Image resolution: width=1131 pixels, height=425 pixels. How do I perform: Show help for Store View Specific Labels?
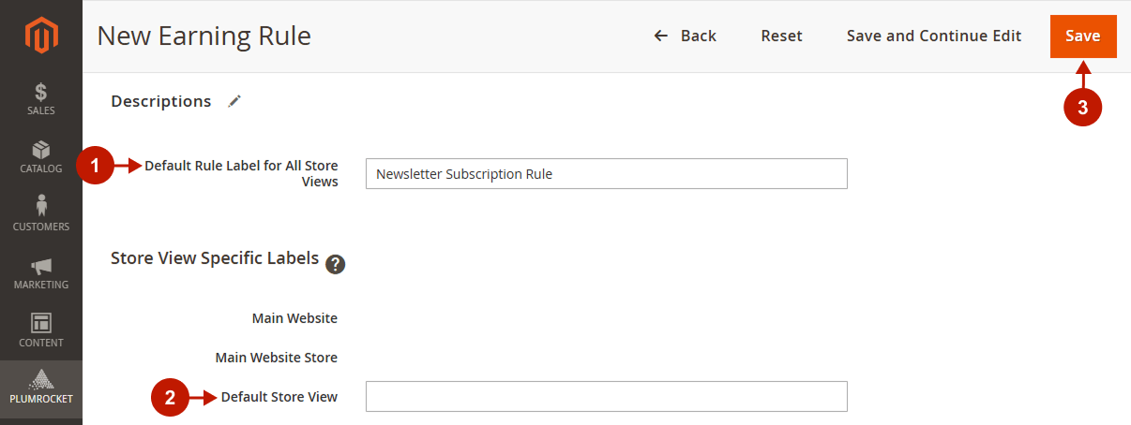(335, 264)
